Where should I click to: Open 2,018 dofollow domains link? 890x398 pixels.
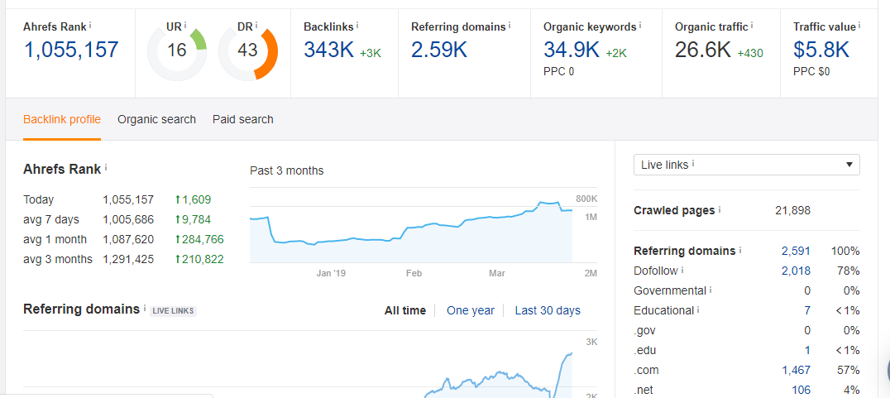tap(796, 271)
